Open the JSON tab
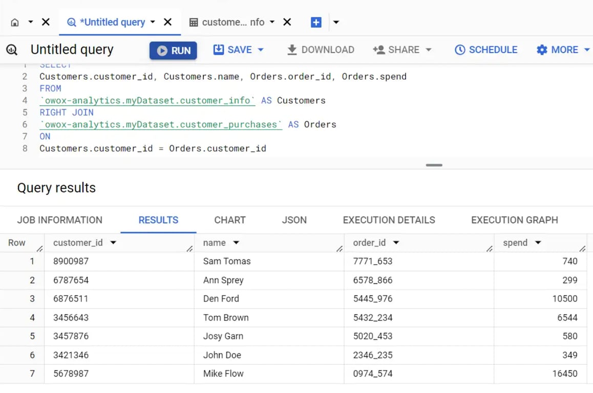 click(x=294, y=220)
